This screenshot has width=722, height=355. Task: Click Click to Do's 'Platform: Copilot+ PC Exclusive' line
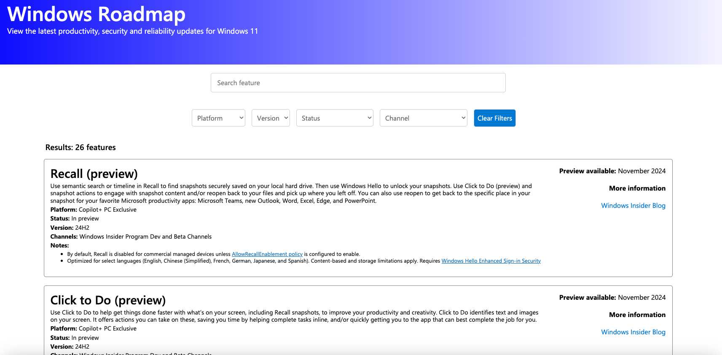[x=94, y=328]
